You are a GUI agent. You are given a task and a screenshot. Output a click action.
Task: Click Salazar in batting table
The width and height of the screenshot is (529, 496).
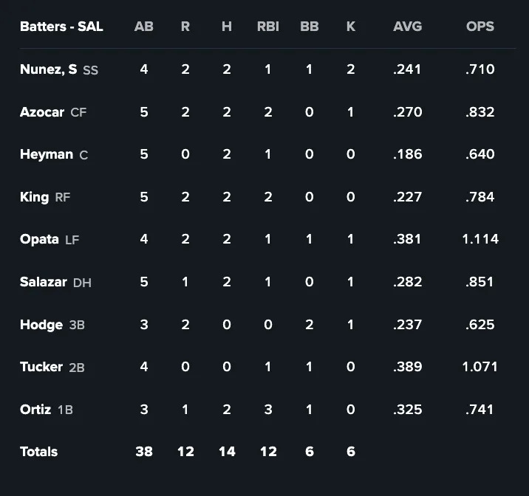(44, 282)
